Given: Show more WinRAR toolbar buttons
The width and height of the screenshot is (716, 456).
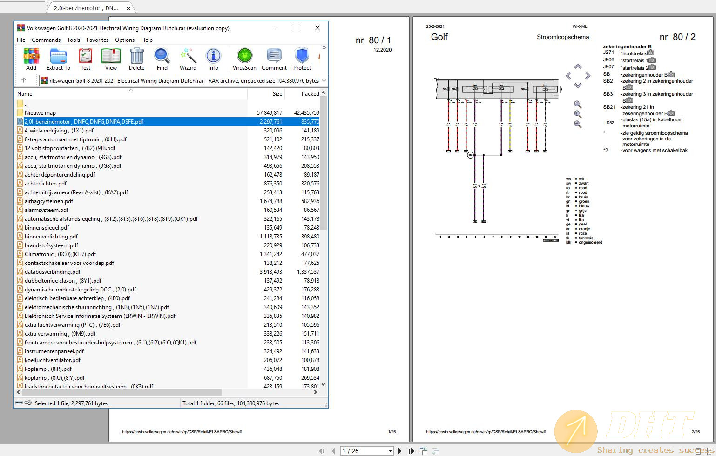Looking at the screenshot, I should click(324, 48).
